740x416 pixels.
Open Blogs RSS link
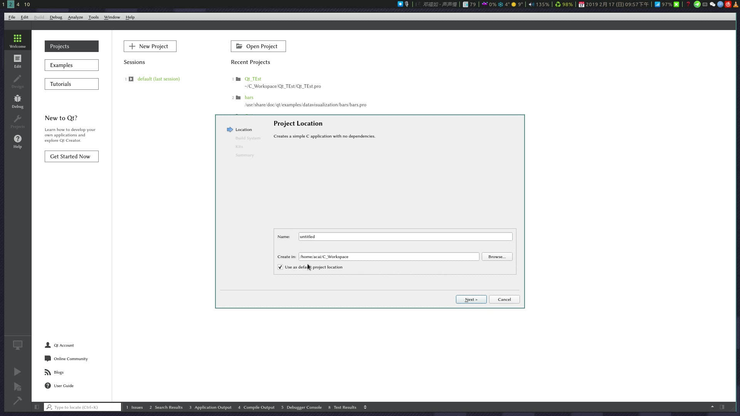[58, 372]
